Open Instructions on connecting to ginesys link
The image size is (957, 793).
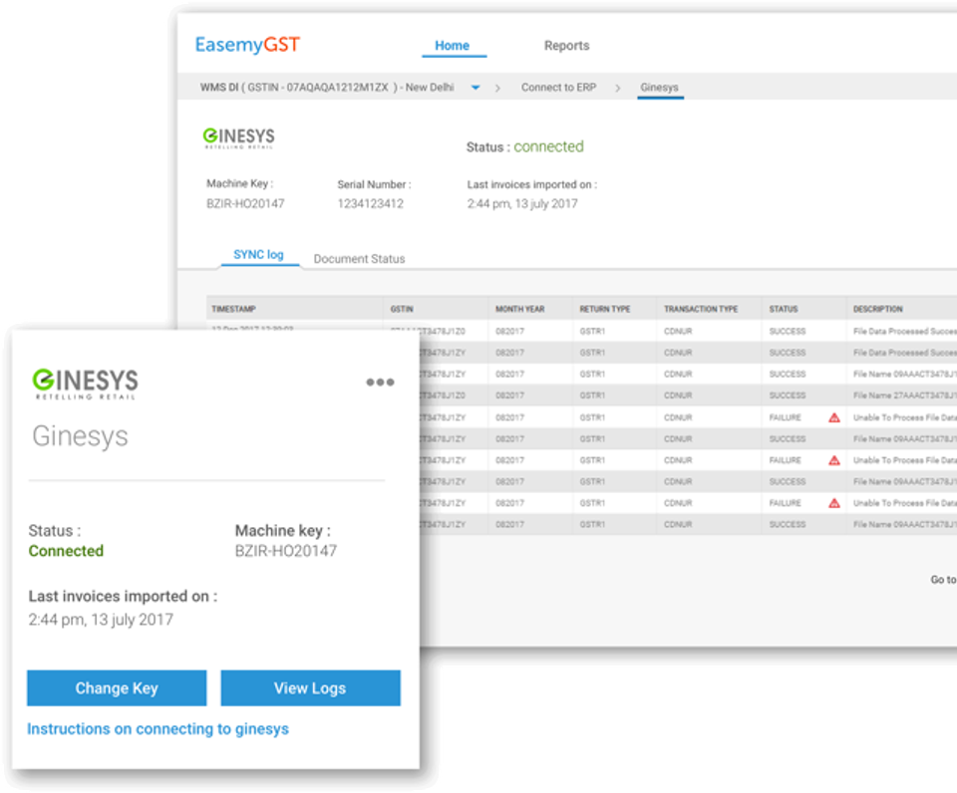(x=158, y=729)
